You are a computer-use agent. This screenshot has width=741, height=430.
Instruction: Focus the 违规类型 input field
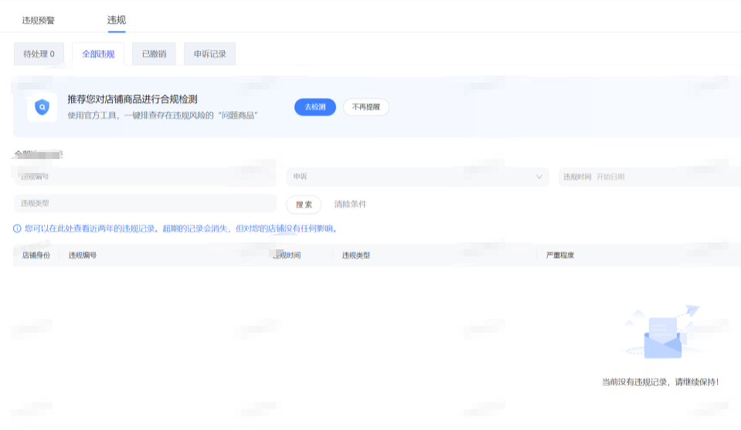coord(144,203)
